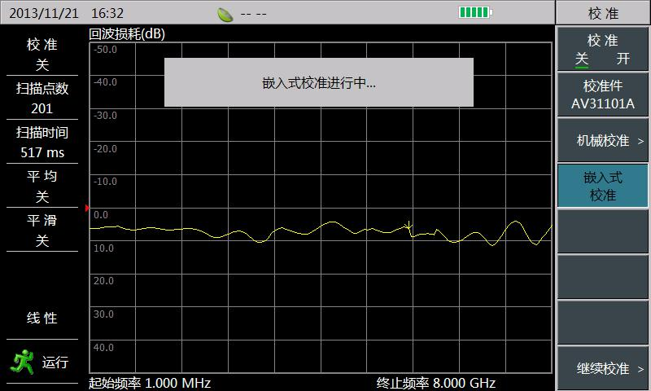Image resolution: width=651 pixels, height=391 pixels.
Task: Click the 扫描点数 201 setting
Action: click(x=42, y=98)
